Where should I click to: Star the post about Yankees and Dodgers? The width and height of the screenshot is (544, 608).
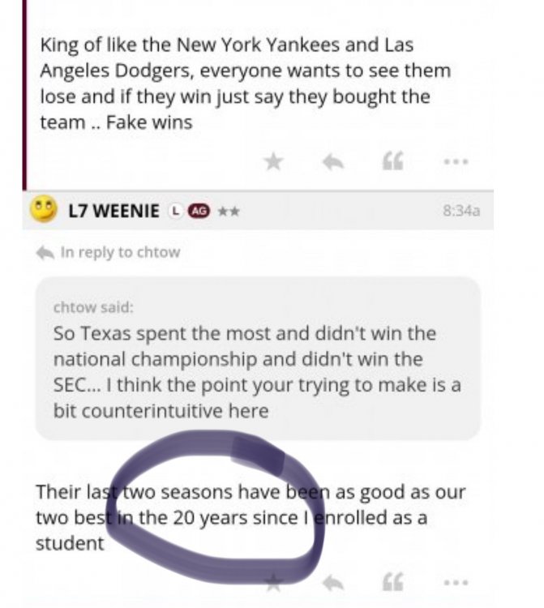(274, 161)
